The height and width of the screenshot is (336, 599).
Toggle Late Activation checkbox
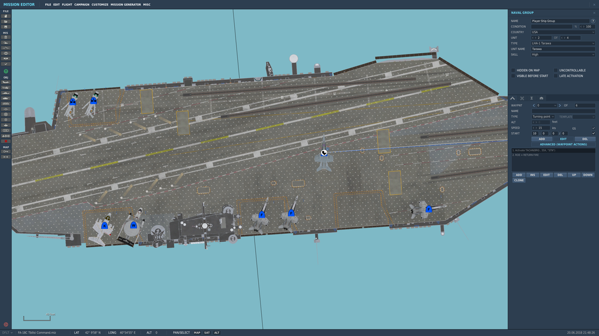coord(555,76)
